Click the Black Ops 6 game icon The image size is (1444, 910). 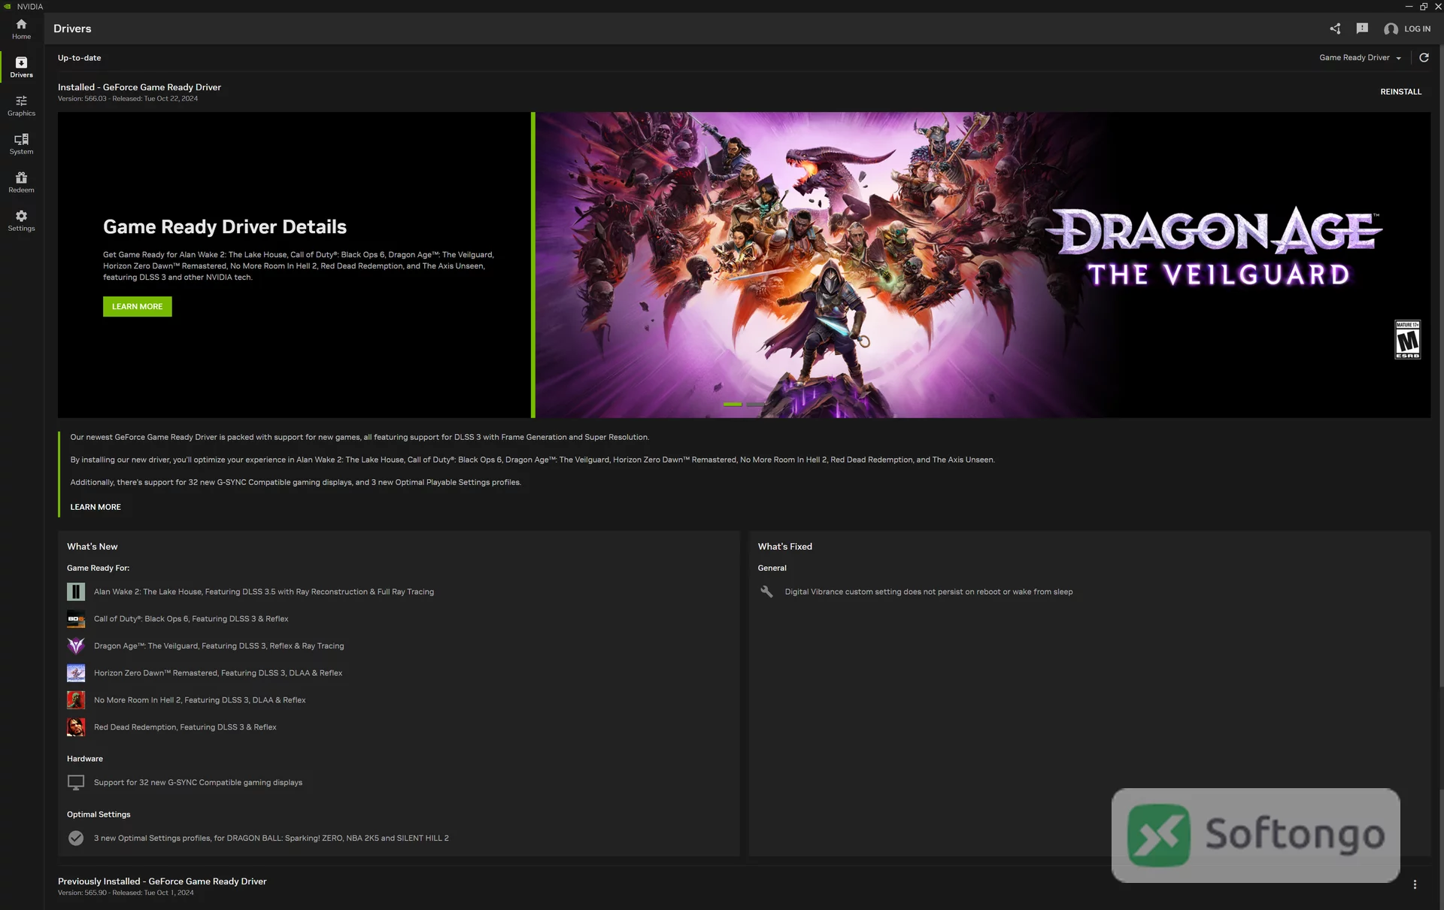pyautogui.click(x=76, y=619)
